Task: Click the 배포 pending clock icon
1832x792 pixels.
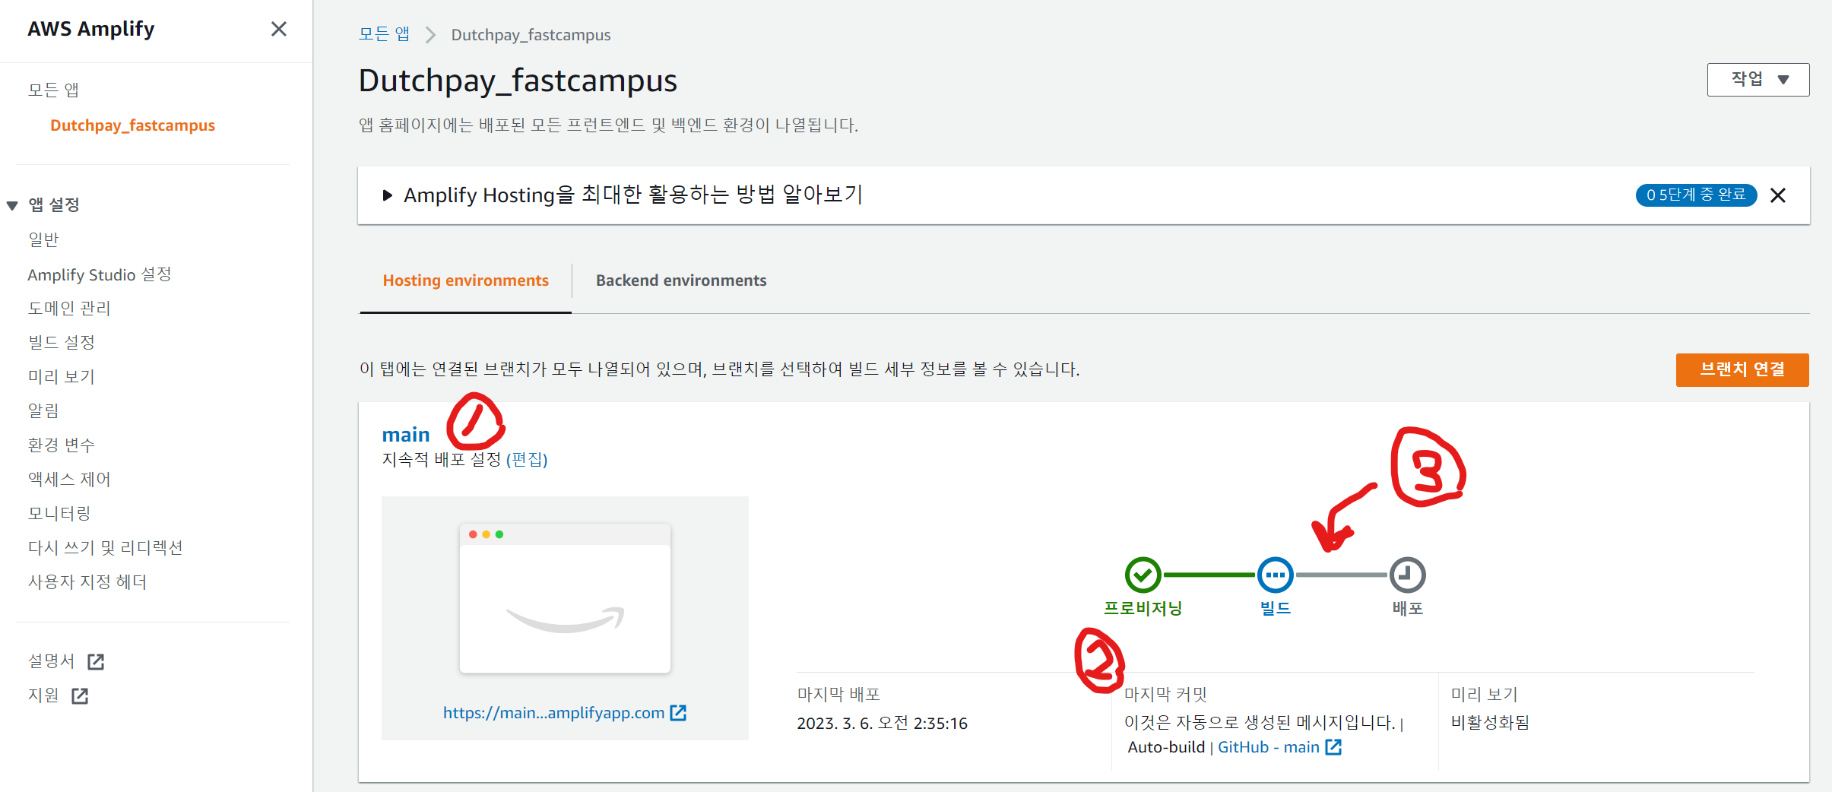Action: point(1407,575)
